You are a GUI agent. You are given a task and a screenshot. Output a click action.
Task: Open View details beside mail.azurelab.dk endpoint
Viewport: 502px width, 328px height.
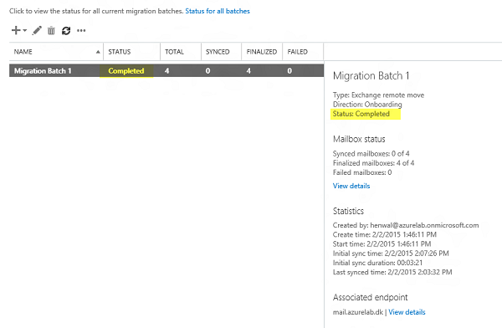pyautogui.click(x=407, y=312)
